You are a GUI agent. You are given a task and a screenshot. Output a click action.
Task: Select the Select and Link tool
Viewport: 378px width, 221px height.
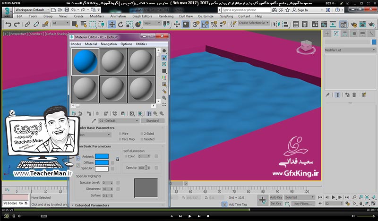pyautogui.click(x=27, y=25)
